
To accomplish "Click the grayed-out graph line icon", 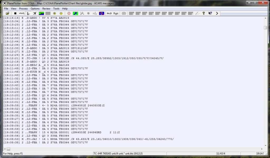I will [x=197, y=13].
